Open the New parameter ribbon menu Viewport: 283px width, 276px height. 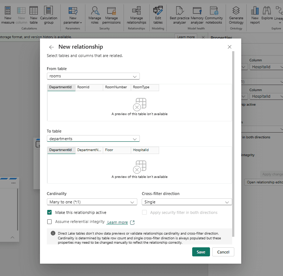73,15
